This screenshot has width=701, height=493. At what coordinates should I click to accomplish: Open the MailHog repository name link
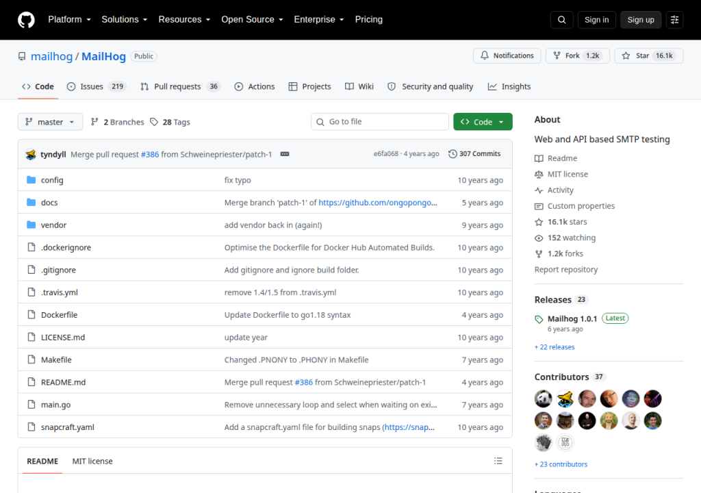point(104,56)
